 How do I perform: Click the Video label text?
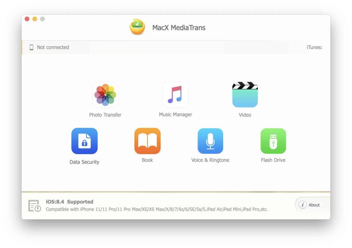245,115
